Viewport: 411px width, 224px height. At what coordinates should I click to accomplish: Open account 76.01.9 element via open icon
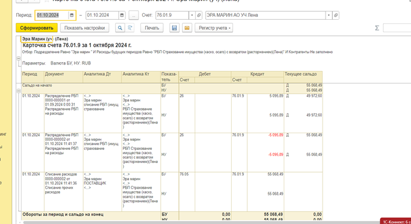(199, 15)
